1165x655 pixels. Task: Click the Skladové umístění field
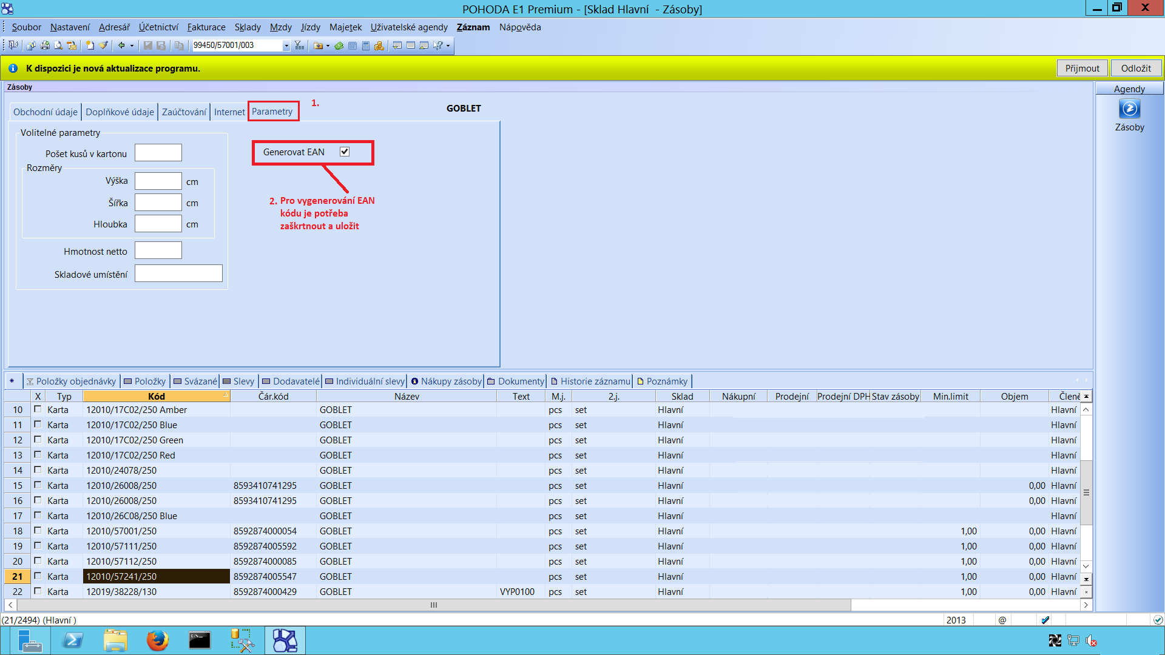tap(178, 274)
